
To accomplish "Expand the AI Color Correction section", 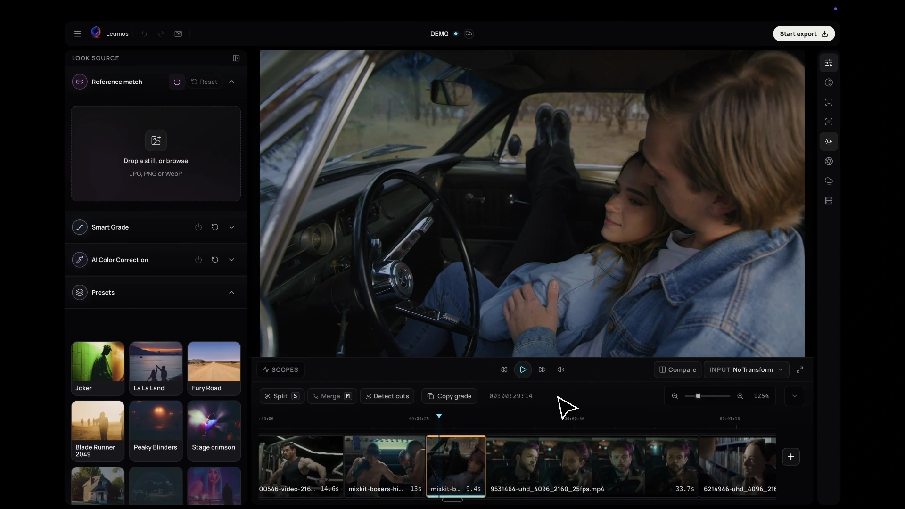I will (232, 260).
